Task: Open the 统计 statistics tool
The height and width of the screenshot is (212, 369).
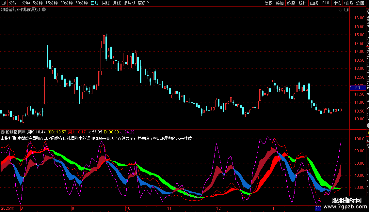Action: click(302, 3)
